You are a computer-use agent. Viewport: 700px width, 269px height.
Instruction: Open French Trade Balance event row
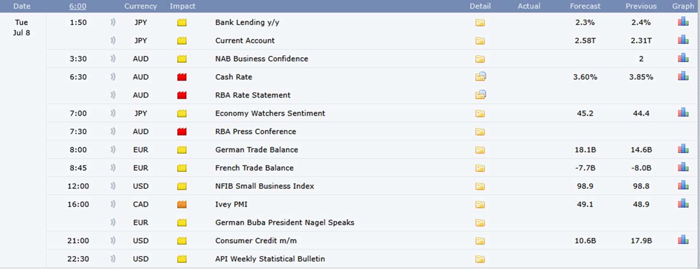pos(254,168)
